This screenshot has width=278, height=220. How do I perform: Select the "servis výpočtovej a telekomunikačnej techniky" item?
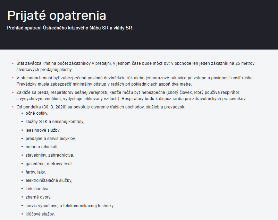pyautogui.click(x=70, y=206)
